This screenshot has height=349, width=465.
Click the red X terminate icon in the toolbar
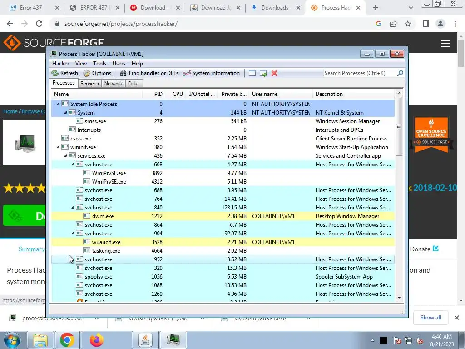tap(274, 73)
